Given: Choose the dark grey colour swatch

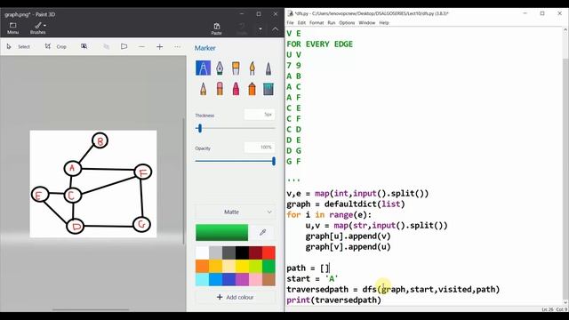Looking at the screenshot, I should pos(228,252).
